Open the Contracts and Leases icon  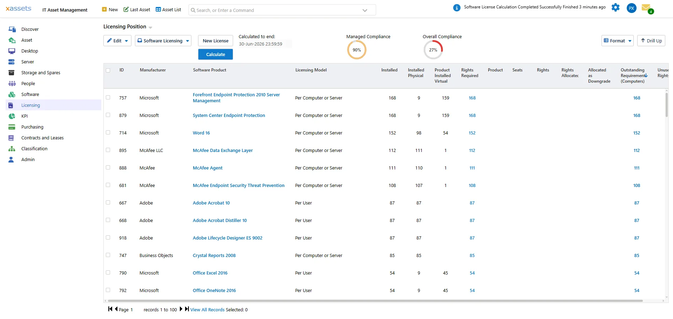11,138
